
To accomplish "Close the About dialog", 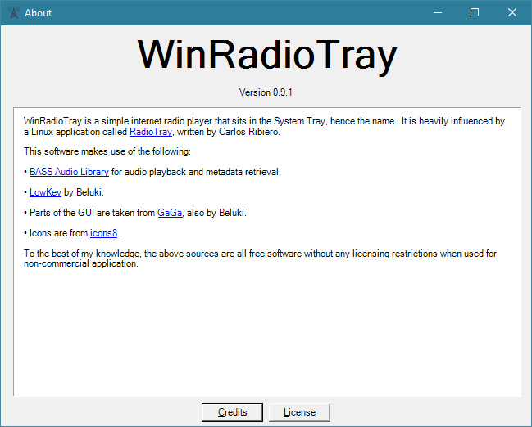I will [x=512, y=12].
